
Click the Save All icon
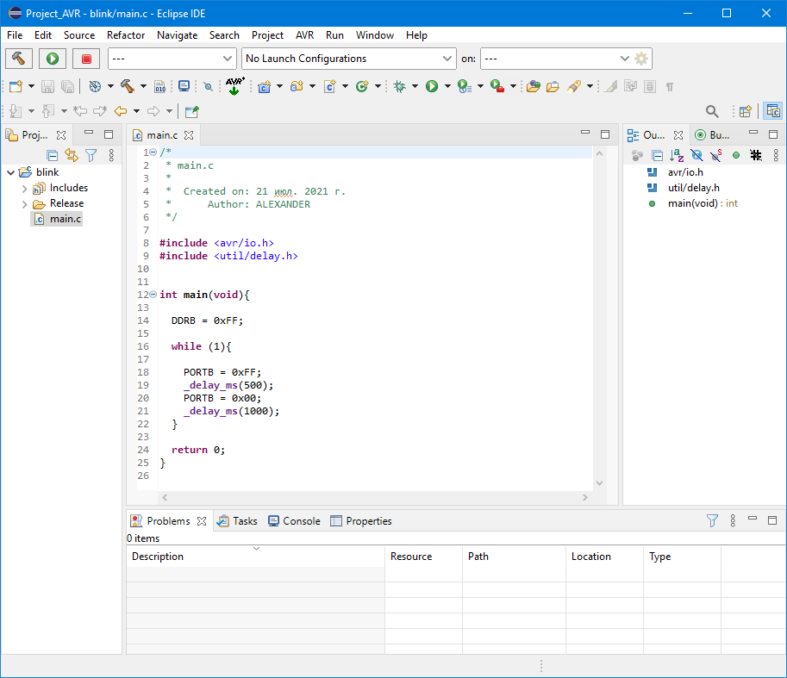[68, 86]
